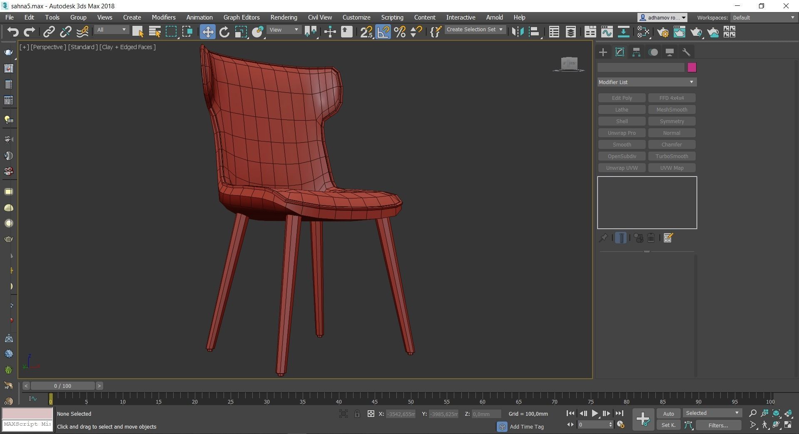Toggle Auto Key mode

tap(668, 414)
